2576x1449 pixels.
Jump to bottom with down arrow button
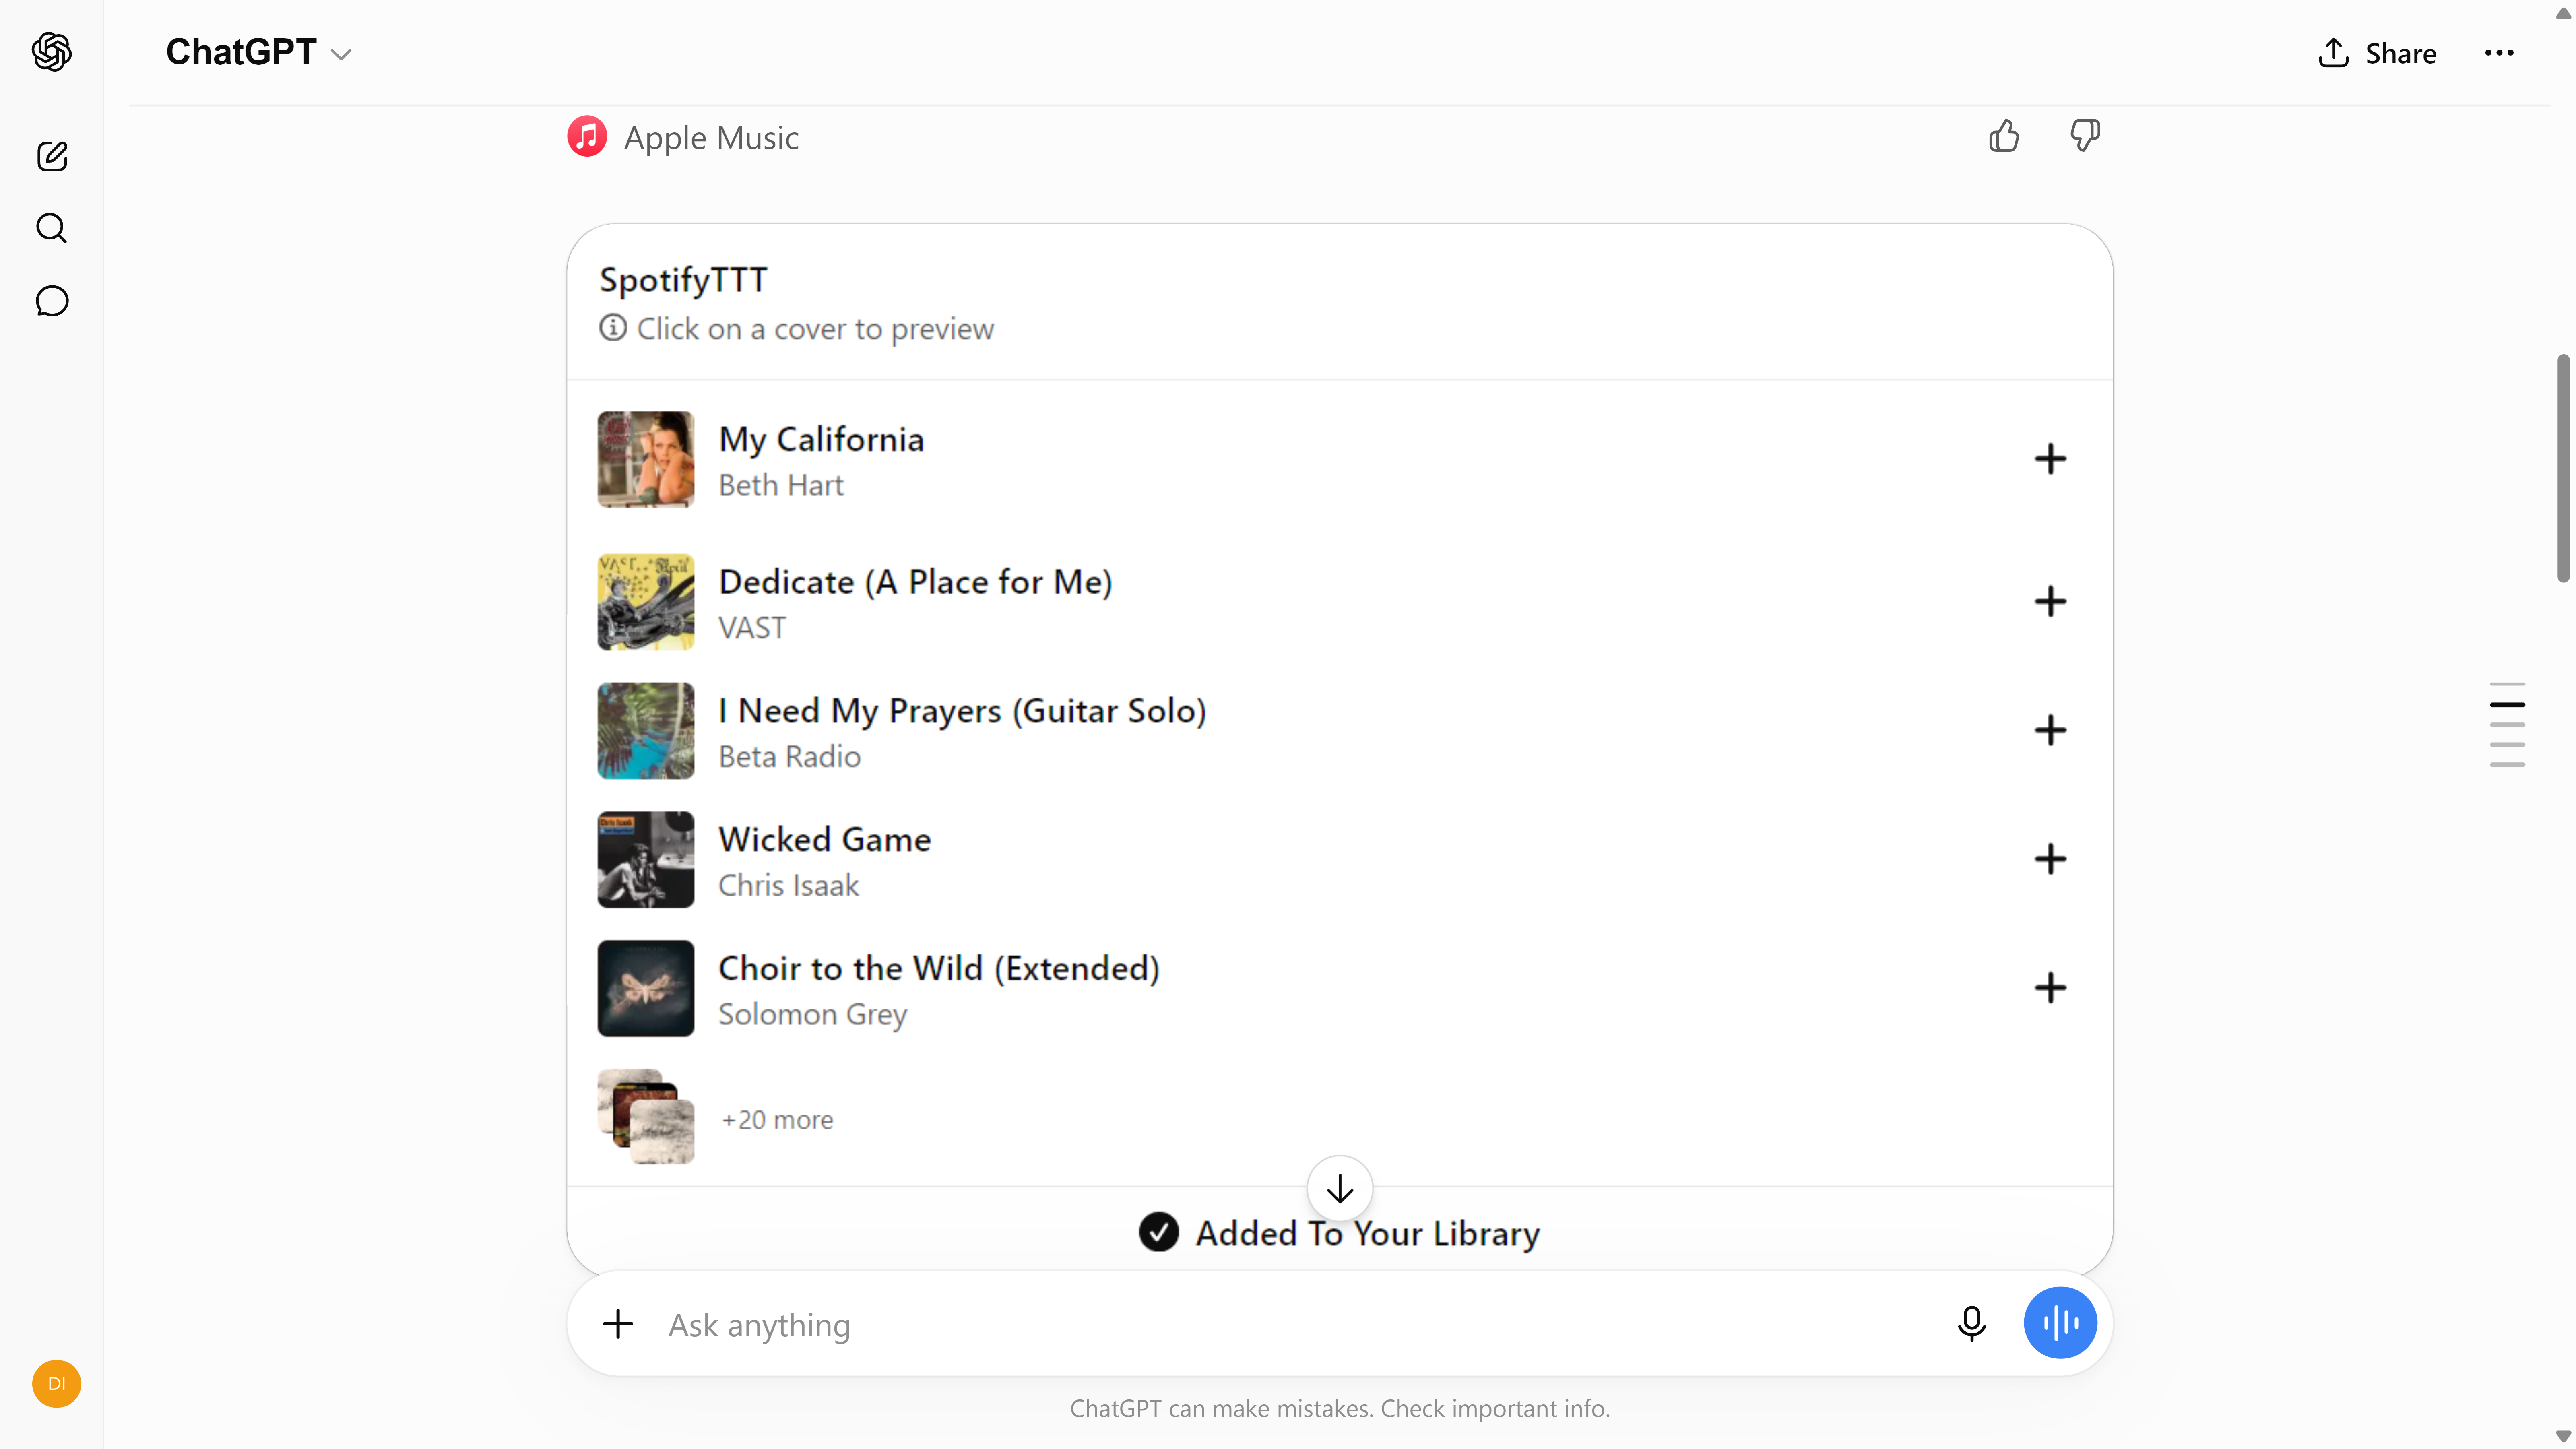tap(1340, 1189)
